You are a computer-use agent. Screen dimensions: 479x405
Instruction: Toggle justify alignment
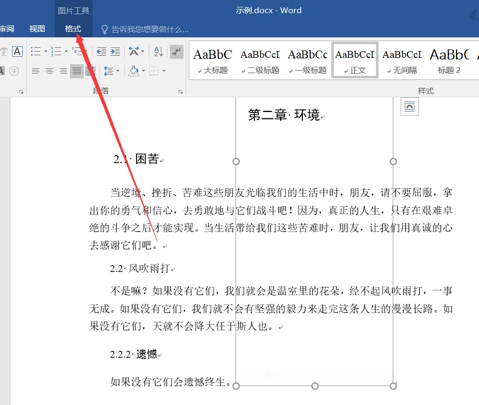pos(77,70)
